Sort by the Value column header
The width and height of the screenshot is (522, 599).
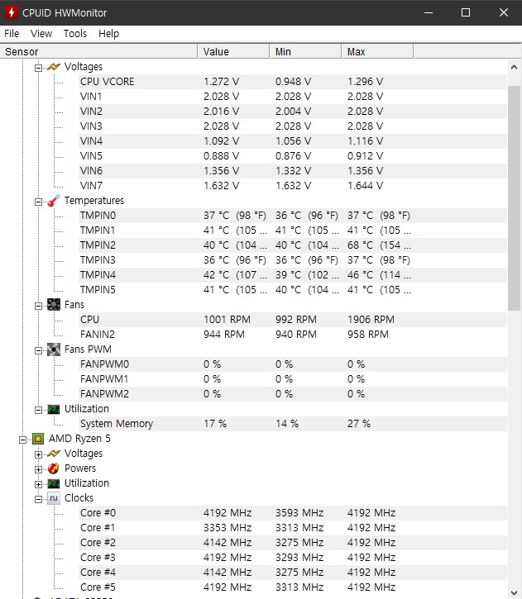[233, 51]
